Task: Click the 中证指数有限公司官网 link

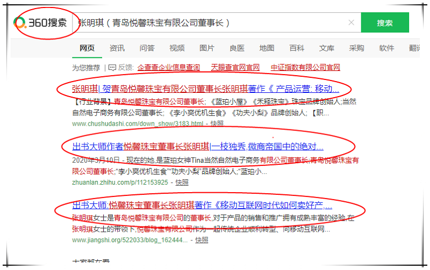Action: [x=305, y=68]
